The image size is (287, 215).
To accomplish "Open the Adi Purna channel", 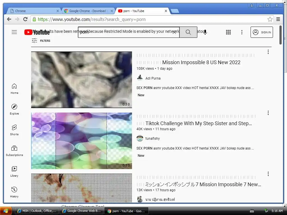I will [x=153, y=78].
